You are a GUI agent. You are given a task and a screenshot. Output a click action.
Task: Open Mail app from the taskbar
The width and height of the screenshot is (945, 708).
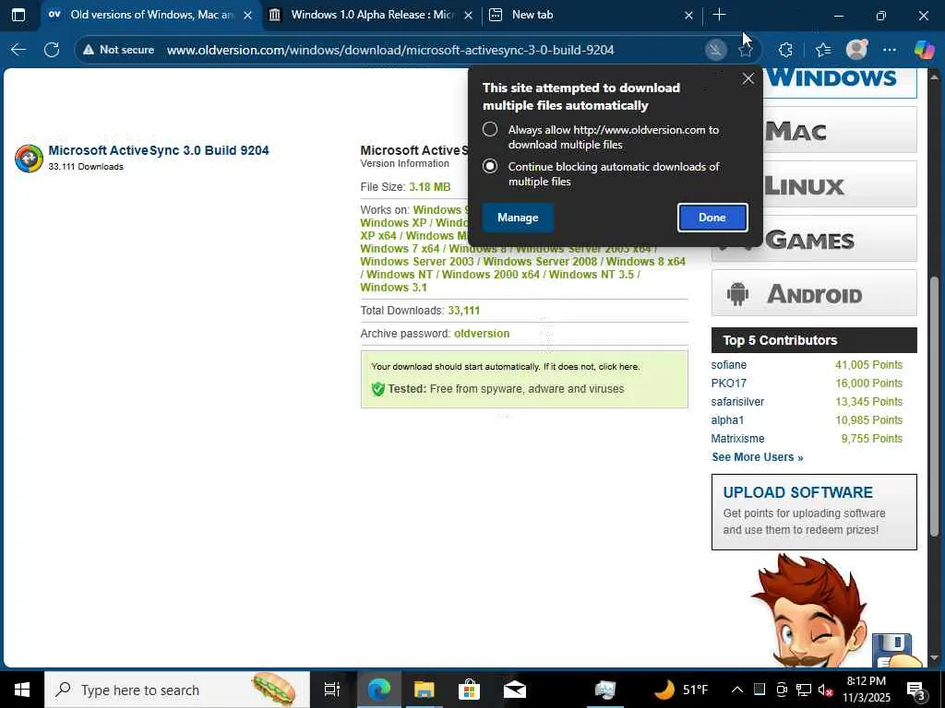tap(515, 690)
